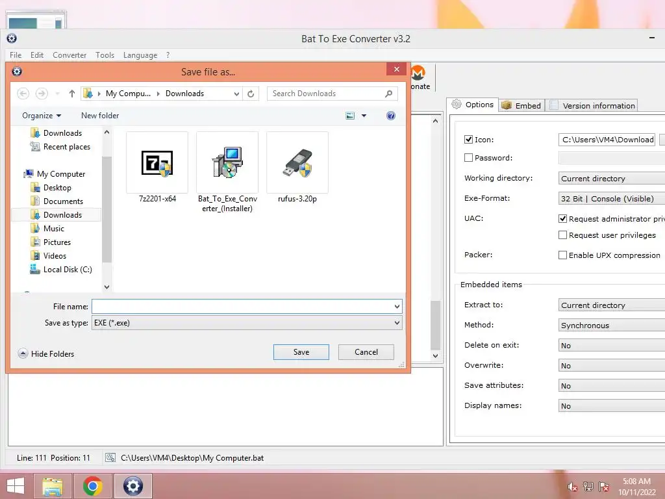Click the Save button
The image size is (665, 499).
click(301, 352)
